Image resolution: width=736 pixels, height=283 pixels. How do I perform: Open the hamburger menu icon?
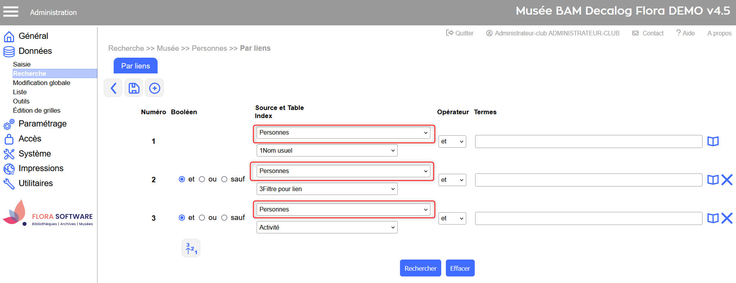[11, 12]
